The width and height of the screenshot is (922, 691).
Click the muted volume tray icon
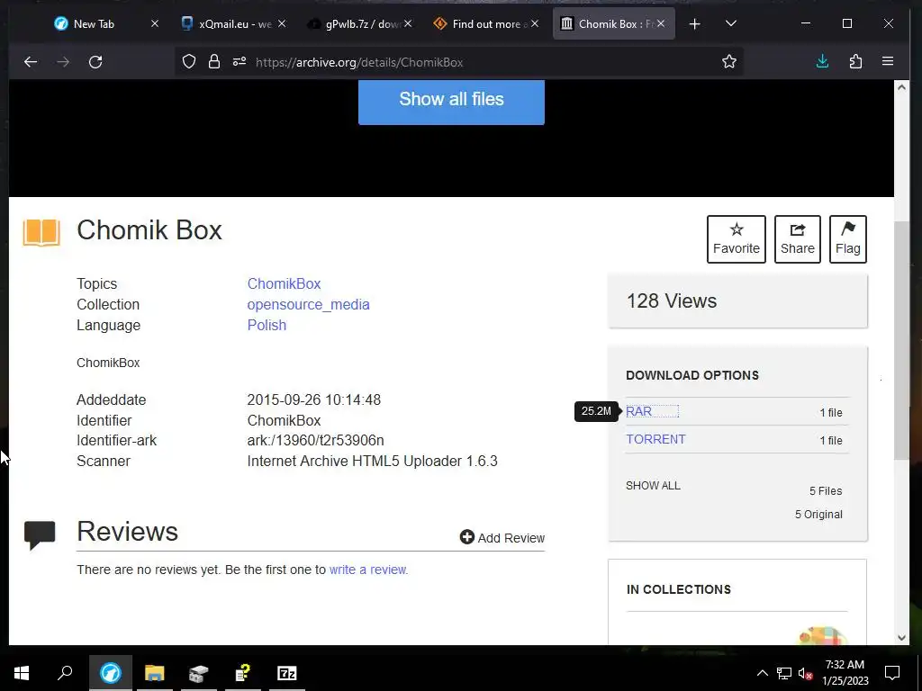[805, 673]
